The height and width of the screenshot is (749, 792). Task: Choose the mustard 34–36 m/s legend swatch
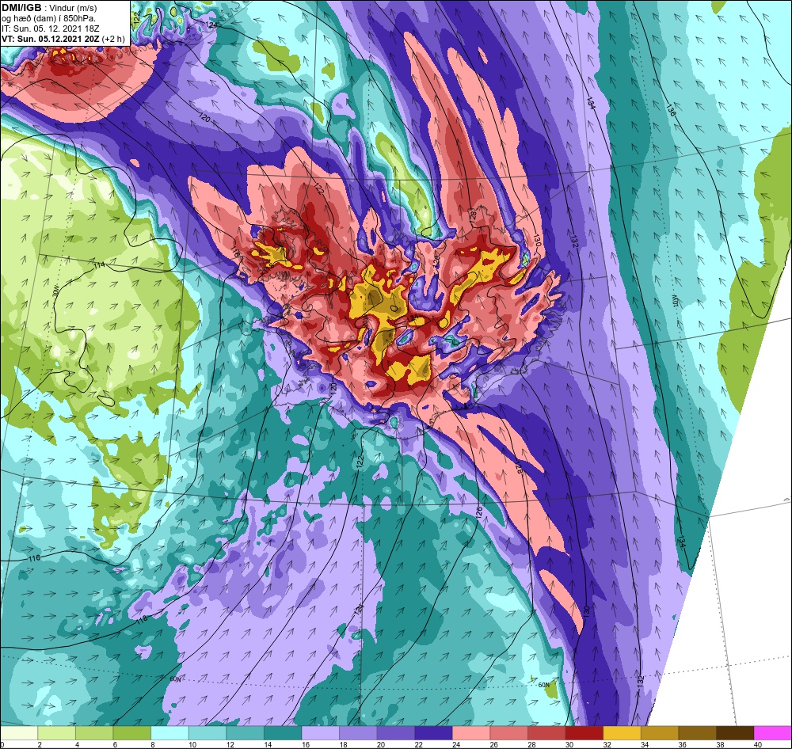[659, 733]
